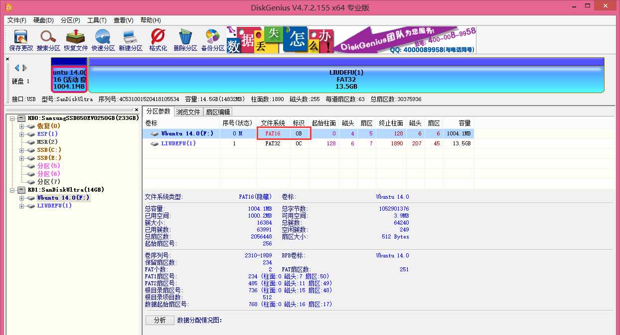Go to previous disk with left arrow
620x335 pixels.
[x=17, y=68]
